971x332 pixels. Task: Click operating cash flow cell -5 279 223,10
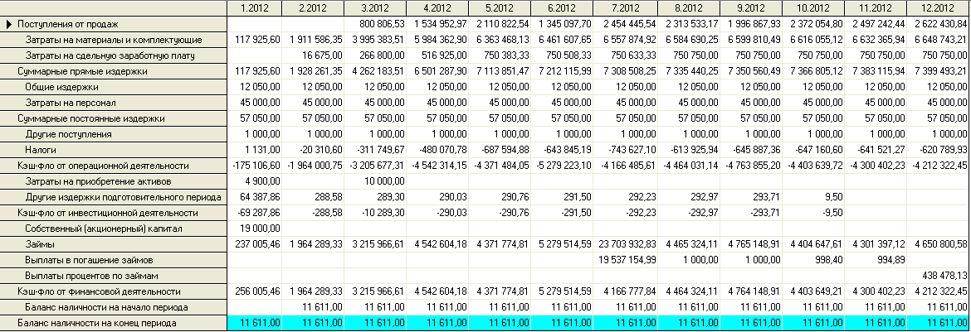(x=563, y=166)
